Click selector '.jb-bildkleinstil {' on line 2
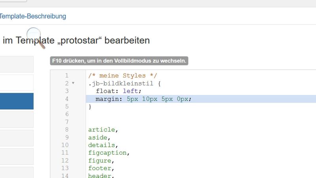The height and width of the screenshot is (178, 316). [x=124, y=83]
